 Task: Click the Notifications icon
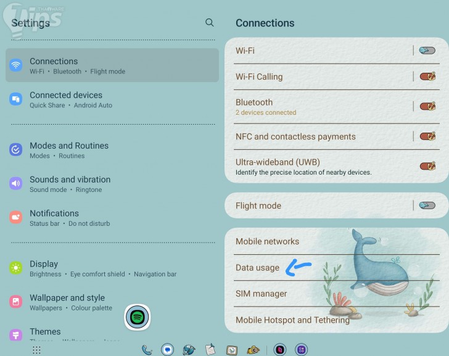(16, 217)
